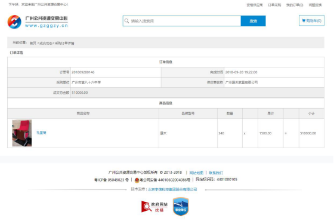Click the shopping cart icon

(304, 20)
